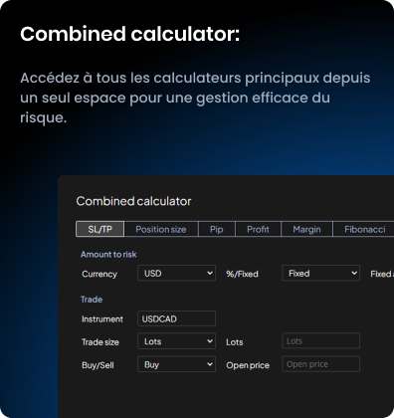Click the Buy dropdown chevron arrow
Screen dimensions: 394x418
[210, 364]
